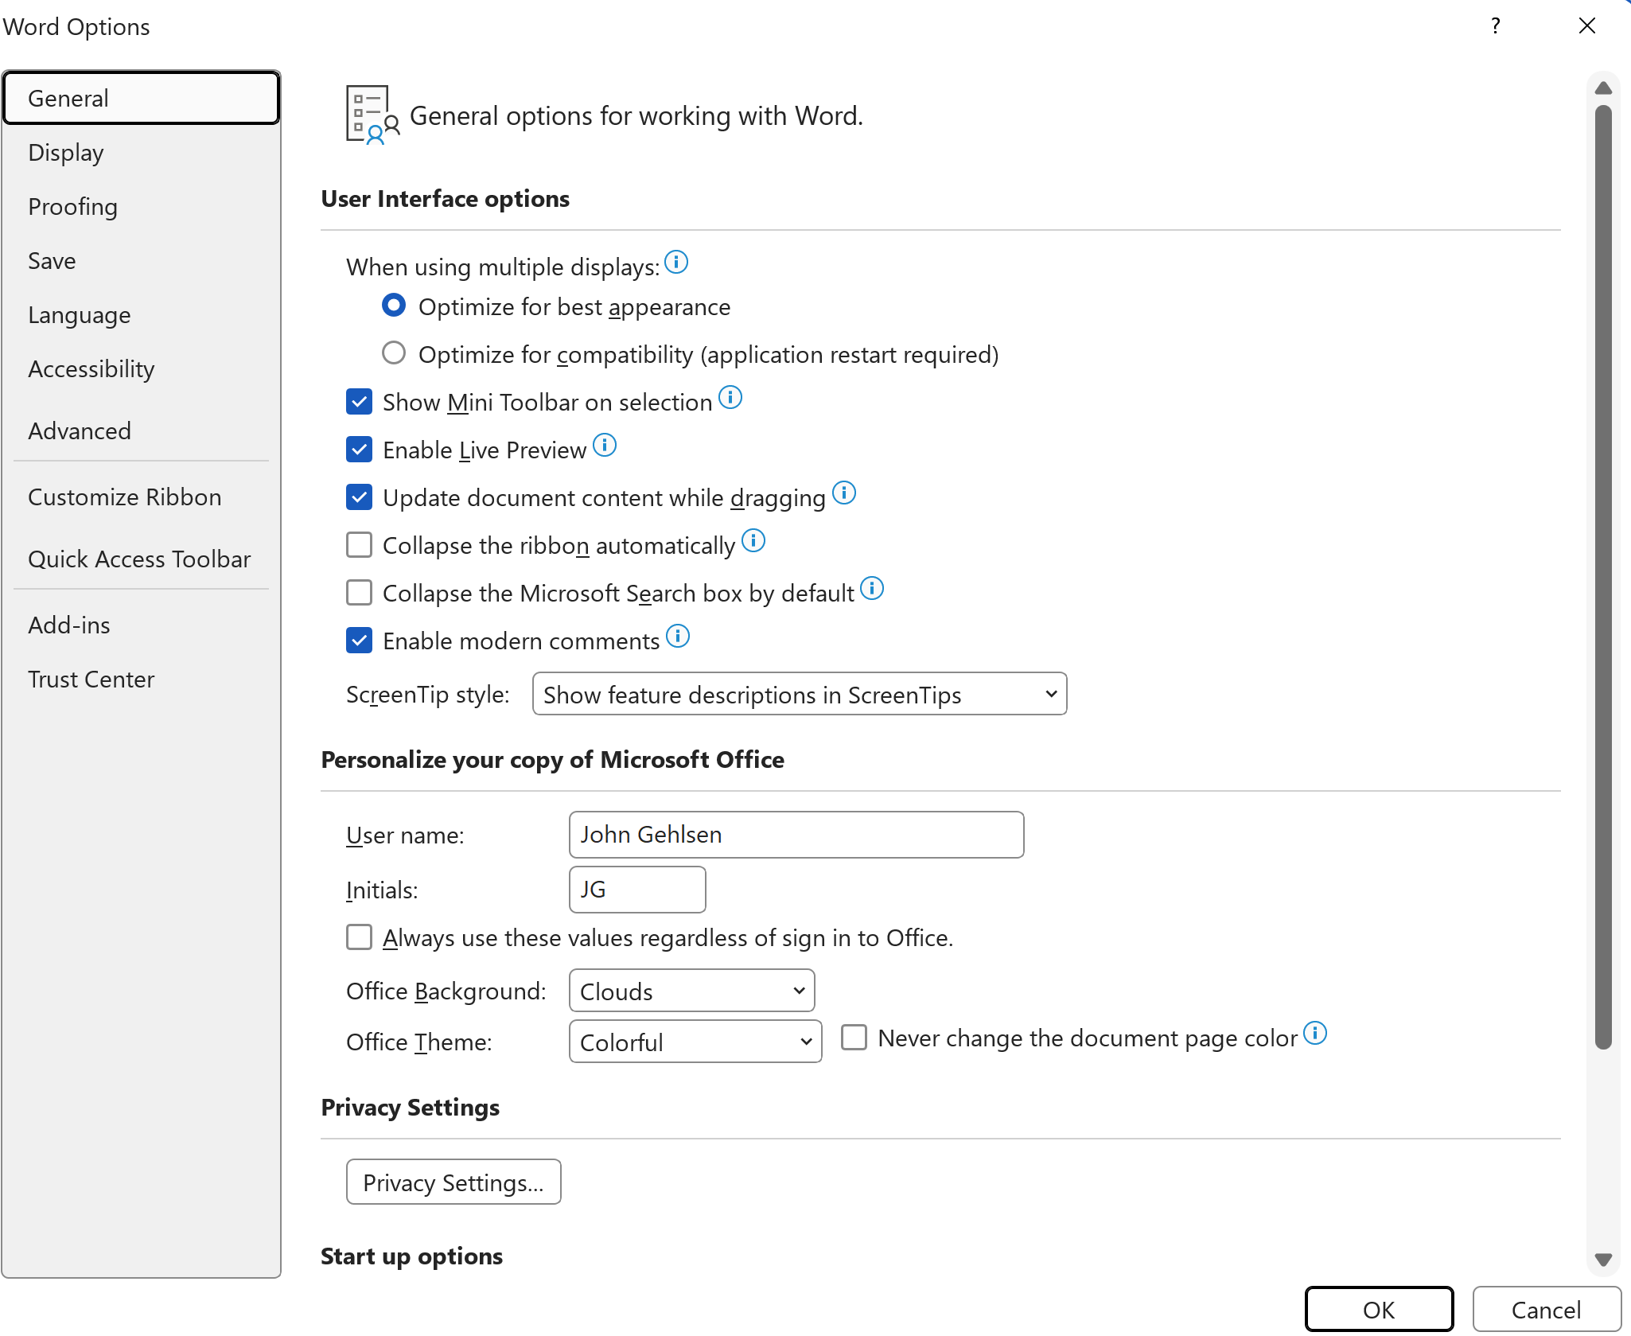Expand the Office Theme Colorful dropdown
This screenshot has width=1631, height=1336.
(x=695, y=1042)
